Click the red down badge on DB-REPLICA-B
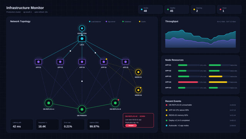The height and width of the screenshot is (139, 246). (x=119, y=100)
